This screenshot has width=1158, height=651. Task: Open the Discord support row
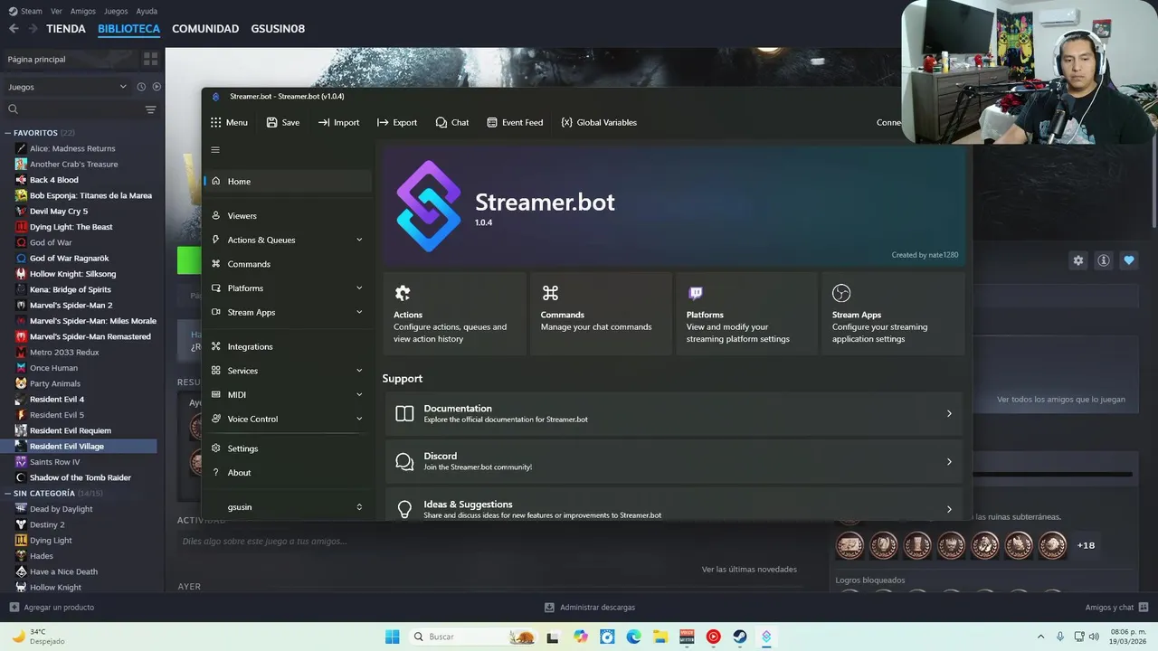[674, 461]
